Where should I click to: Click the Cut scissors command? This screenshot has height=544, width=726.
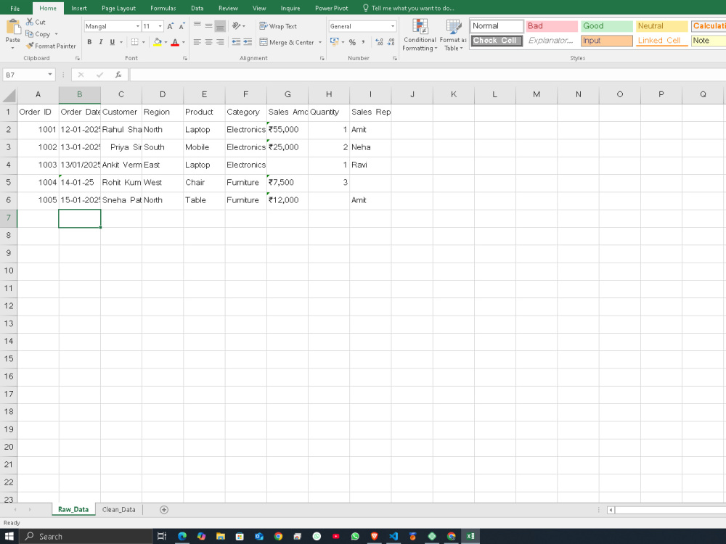click(x=36, y=22)
